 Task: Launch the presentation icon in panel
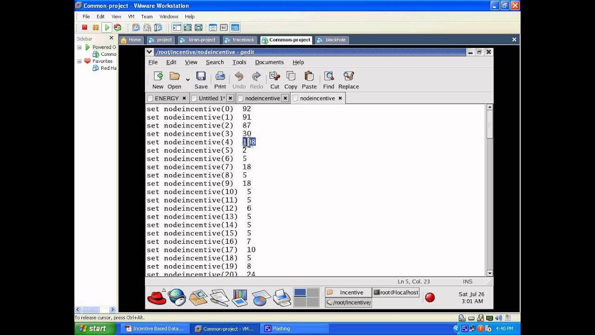tap(240, 297)
